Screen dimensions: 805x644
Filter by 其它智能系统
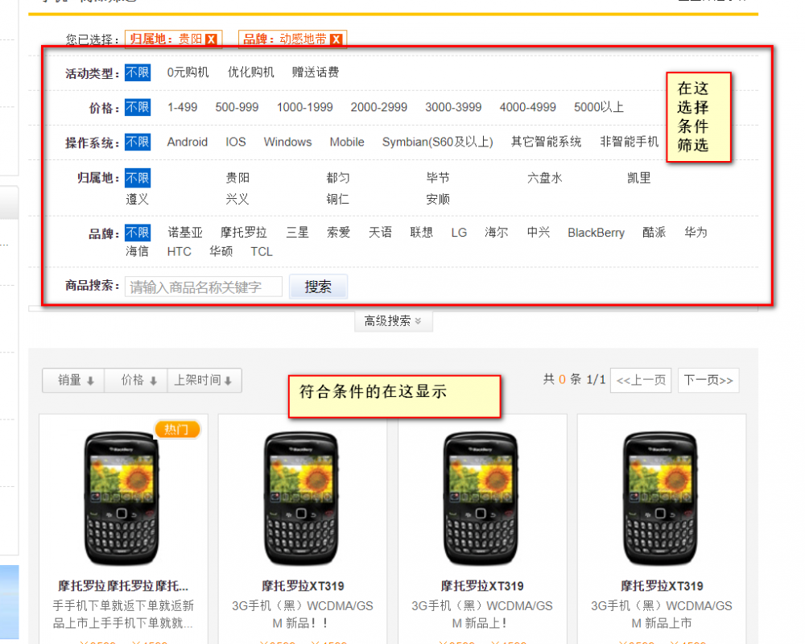click(547, 142)
